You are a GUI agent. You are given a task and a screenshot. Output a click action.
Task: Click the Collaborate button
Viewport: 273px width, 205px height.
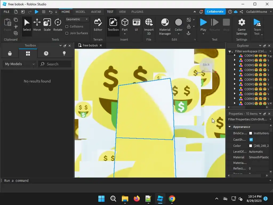coord(215,11)
